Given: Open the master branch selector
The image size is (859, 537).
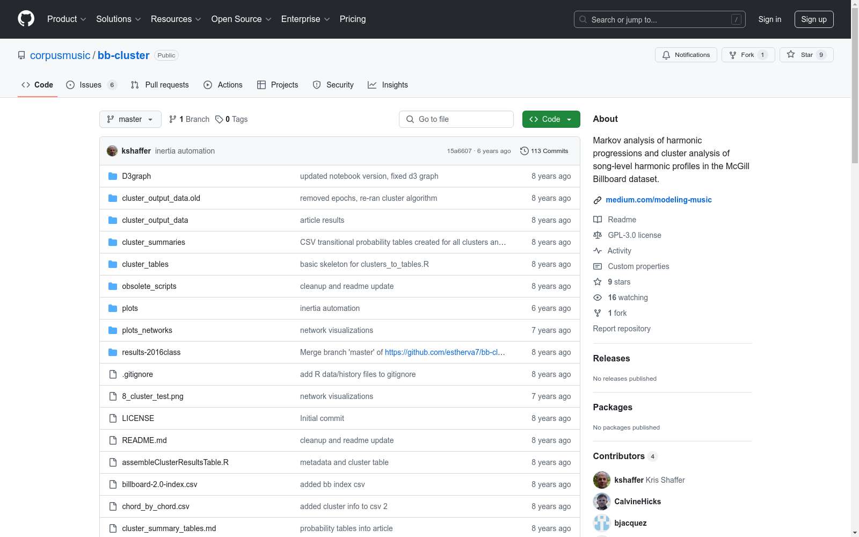Looking at the screenshot, I should click(x=130, y=119).
